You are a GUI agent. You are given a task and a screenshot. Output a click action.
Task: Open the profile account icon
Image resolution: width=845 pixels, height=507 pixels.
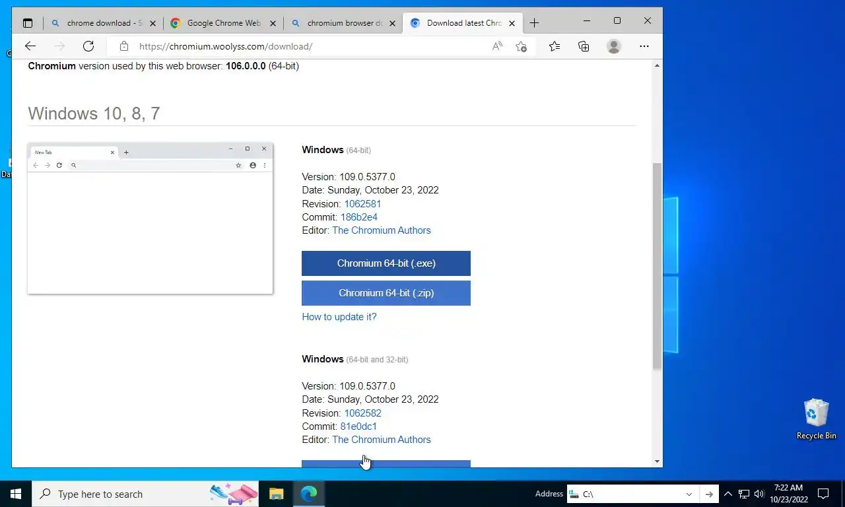pos(614,46)
